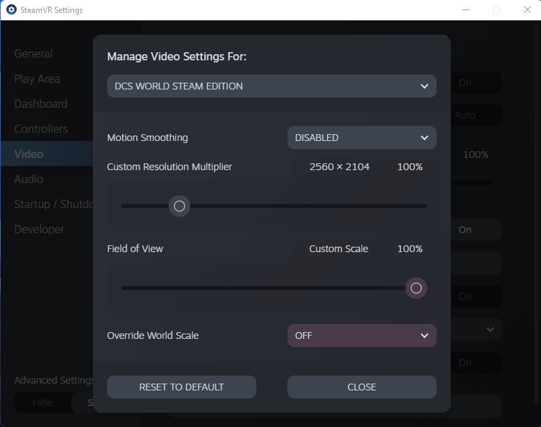Close the SteamVR Settings window
Screen dimensions: 541x427
(527, 9)
